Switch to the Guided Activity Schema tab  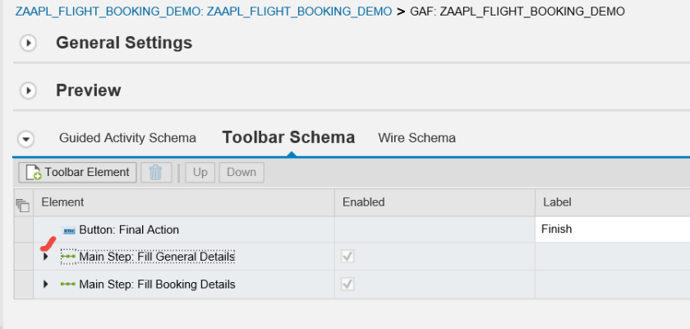click(x=127, y=137)
